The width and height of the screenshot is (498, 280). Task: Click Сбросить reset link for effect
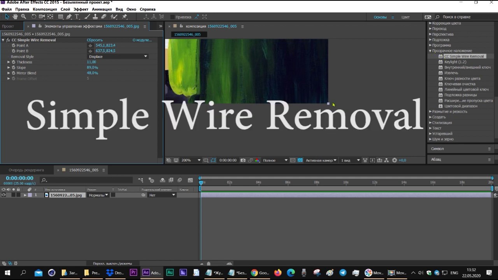point(95,40)
